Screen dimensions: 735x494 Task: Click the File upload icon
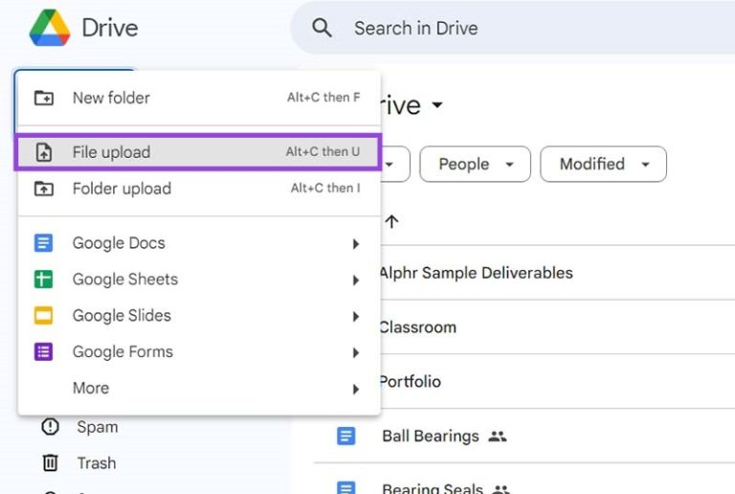[x=44, y=152]
